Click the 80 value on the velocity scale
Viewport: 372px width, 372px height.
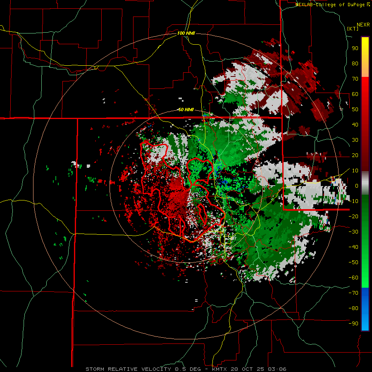[355, 63]
